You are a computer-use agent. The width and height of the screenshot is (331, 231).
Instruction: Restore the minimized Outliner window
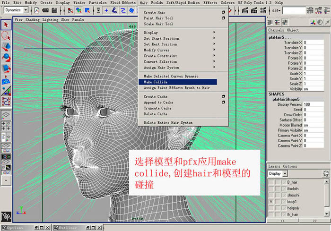coord(88,228)
